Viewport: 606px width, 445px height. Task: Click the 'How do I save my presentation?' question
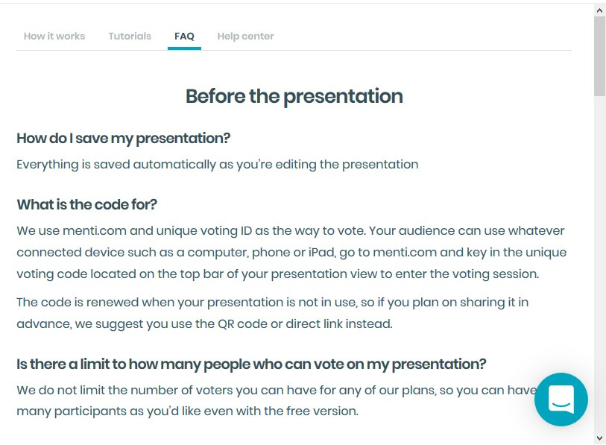pyautogui.click(x=124, y=139)
